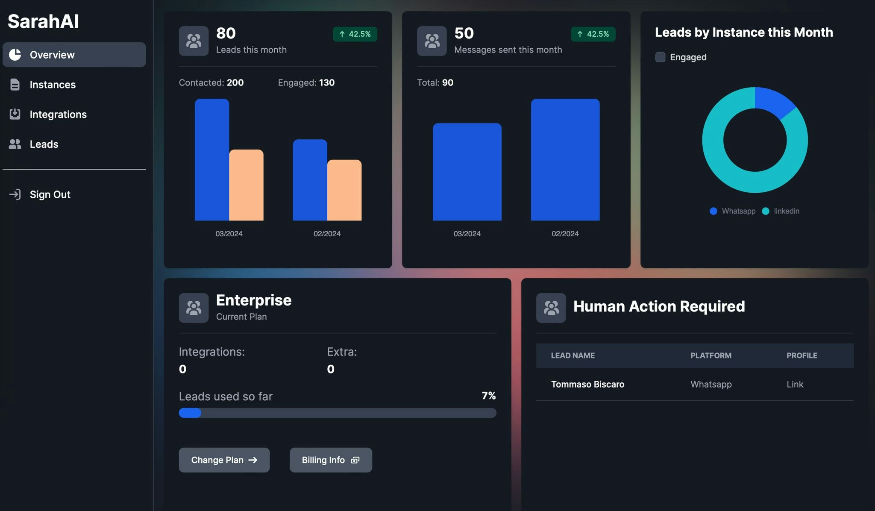The width and height of the screenshot is (875, 511).
Task: Click the group icon next to Enterprise plan
Action: click(x=194, y=308)
